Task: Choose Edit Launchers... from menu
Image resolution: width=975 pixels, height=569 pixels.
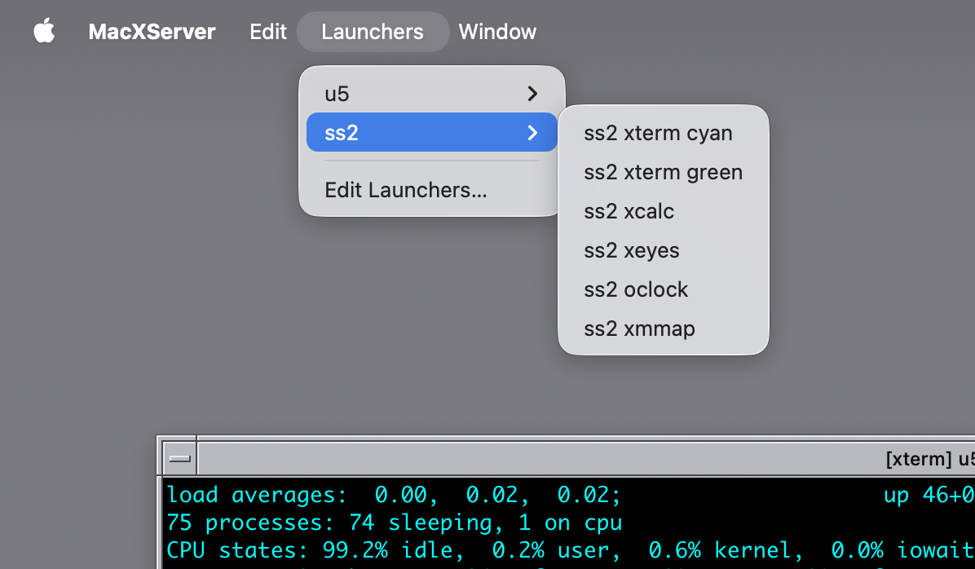Action: click(431, 190)
